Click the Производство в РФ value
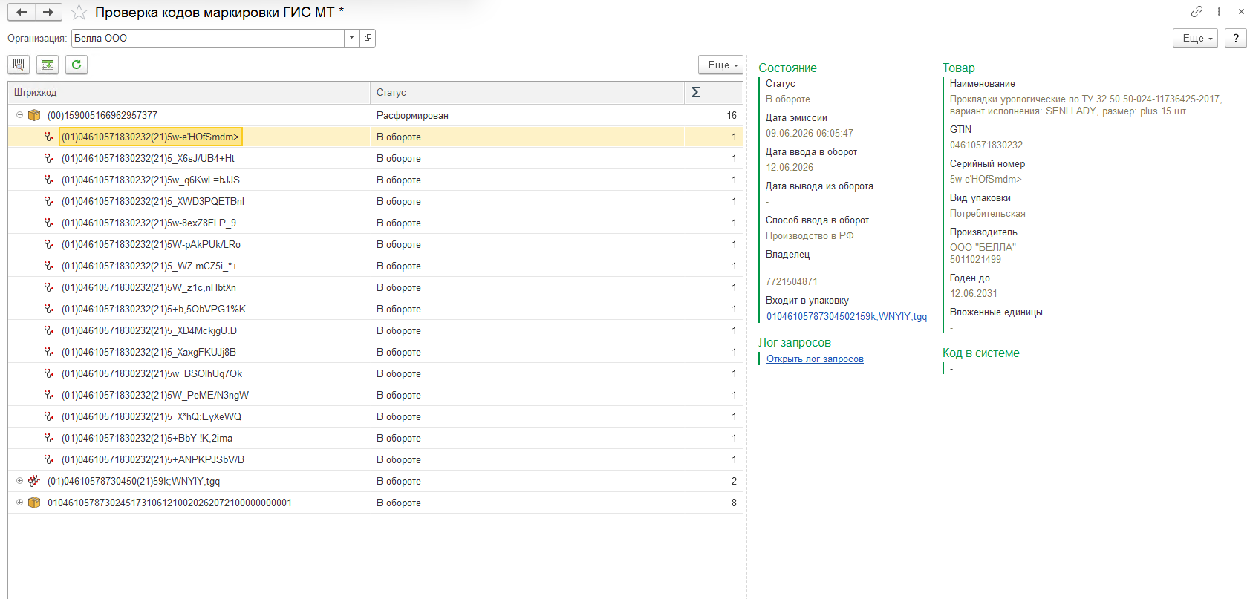 pyautogui.click(x=810, y=235)
